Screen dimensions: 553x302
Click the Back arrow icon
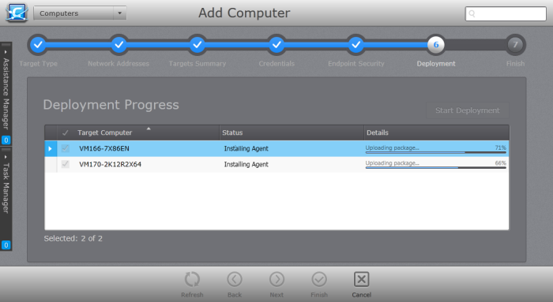pyautogui.click(x=235, y=279)
